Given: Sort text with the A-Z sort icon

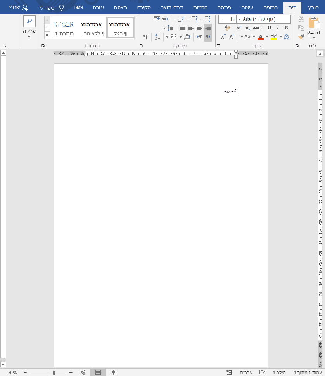Looking at the screenshot, I should [x=157, y=37].
